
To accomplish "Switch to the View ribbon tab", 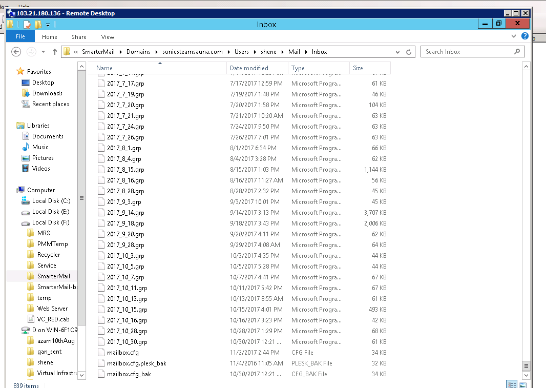I will [x=108, y=37].
